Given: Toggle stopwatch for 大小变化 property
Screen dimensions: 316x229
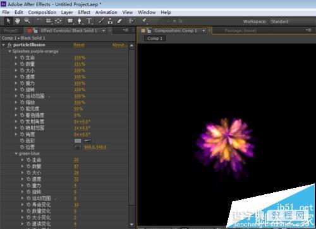Looking at the screenshot, I should pyautogui.click(x=28, y=218).
